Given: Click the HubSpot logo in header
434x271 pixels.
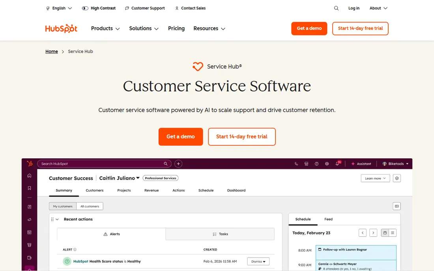Looking at the screenshot, I should [x=61, y=28].
